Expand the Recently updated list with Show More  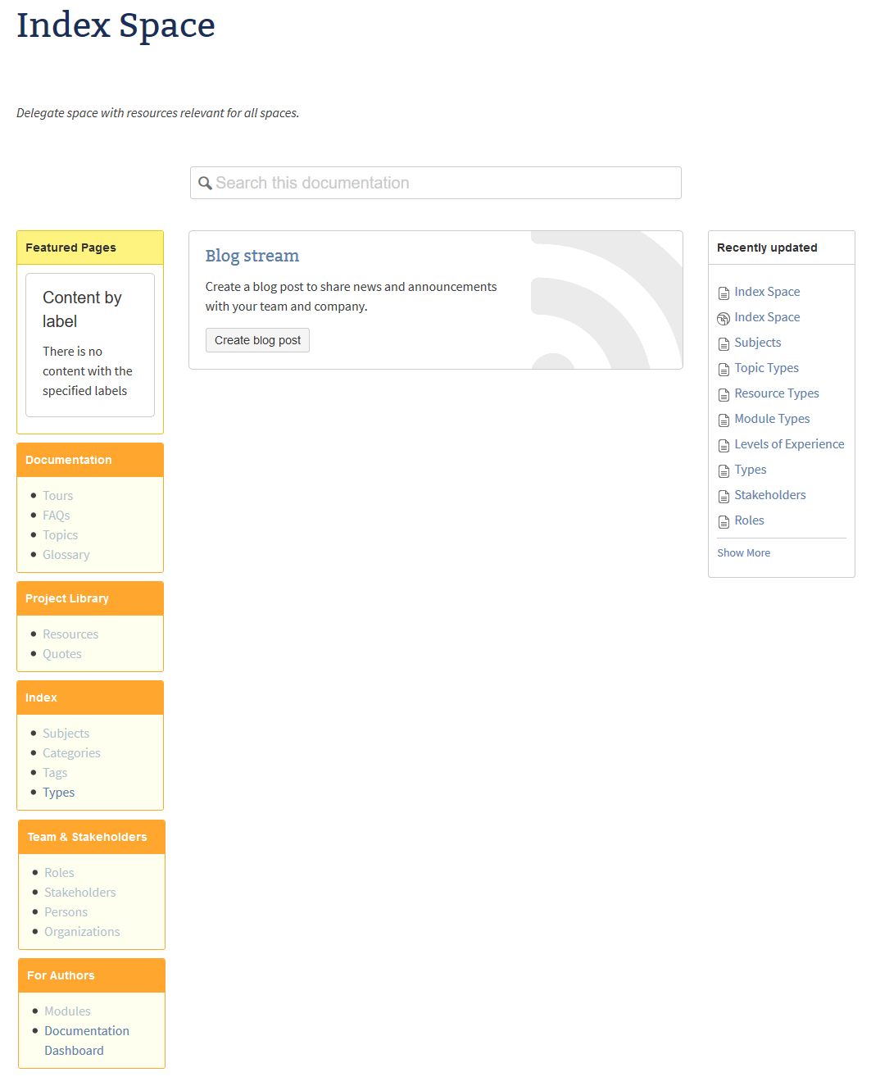click(x=743, y=552)
